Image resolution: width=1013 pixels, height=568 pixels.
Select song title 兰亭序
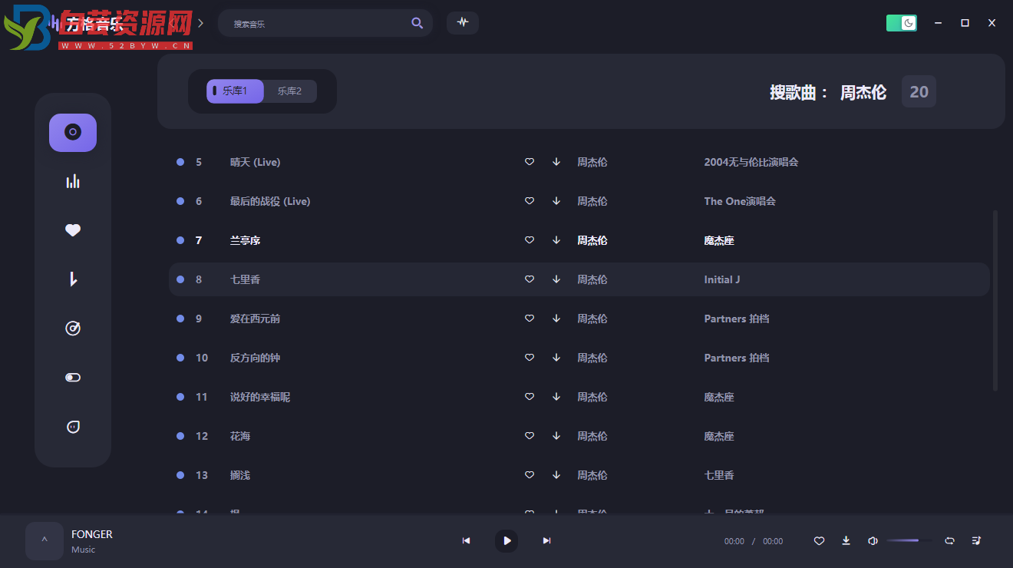pos(246,240)
